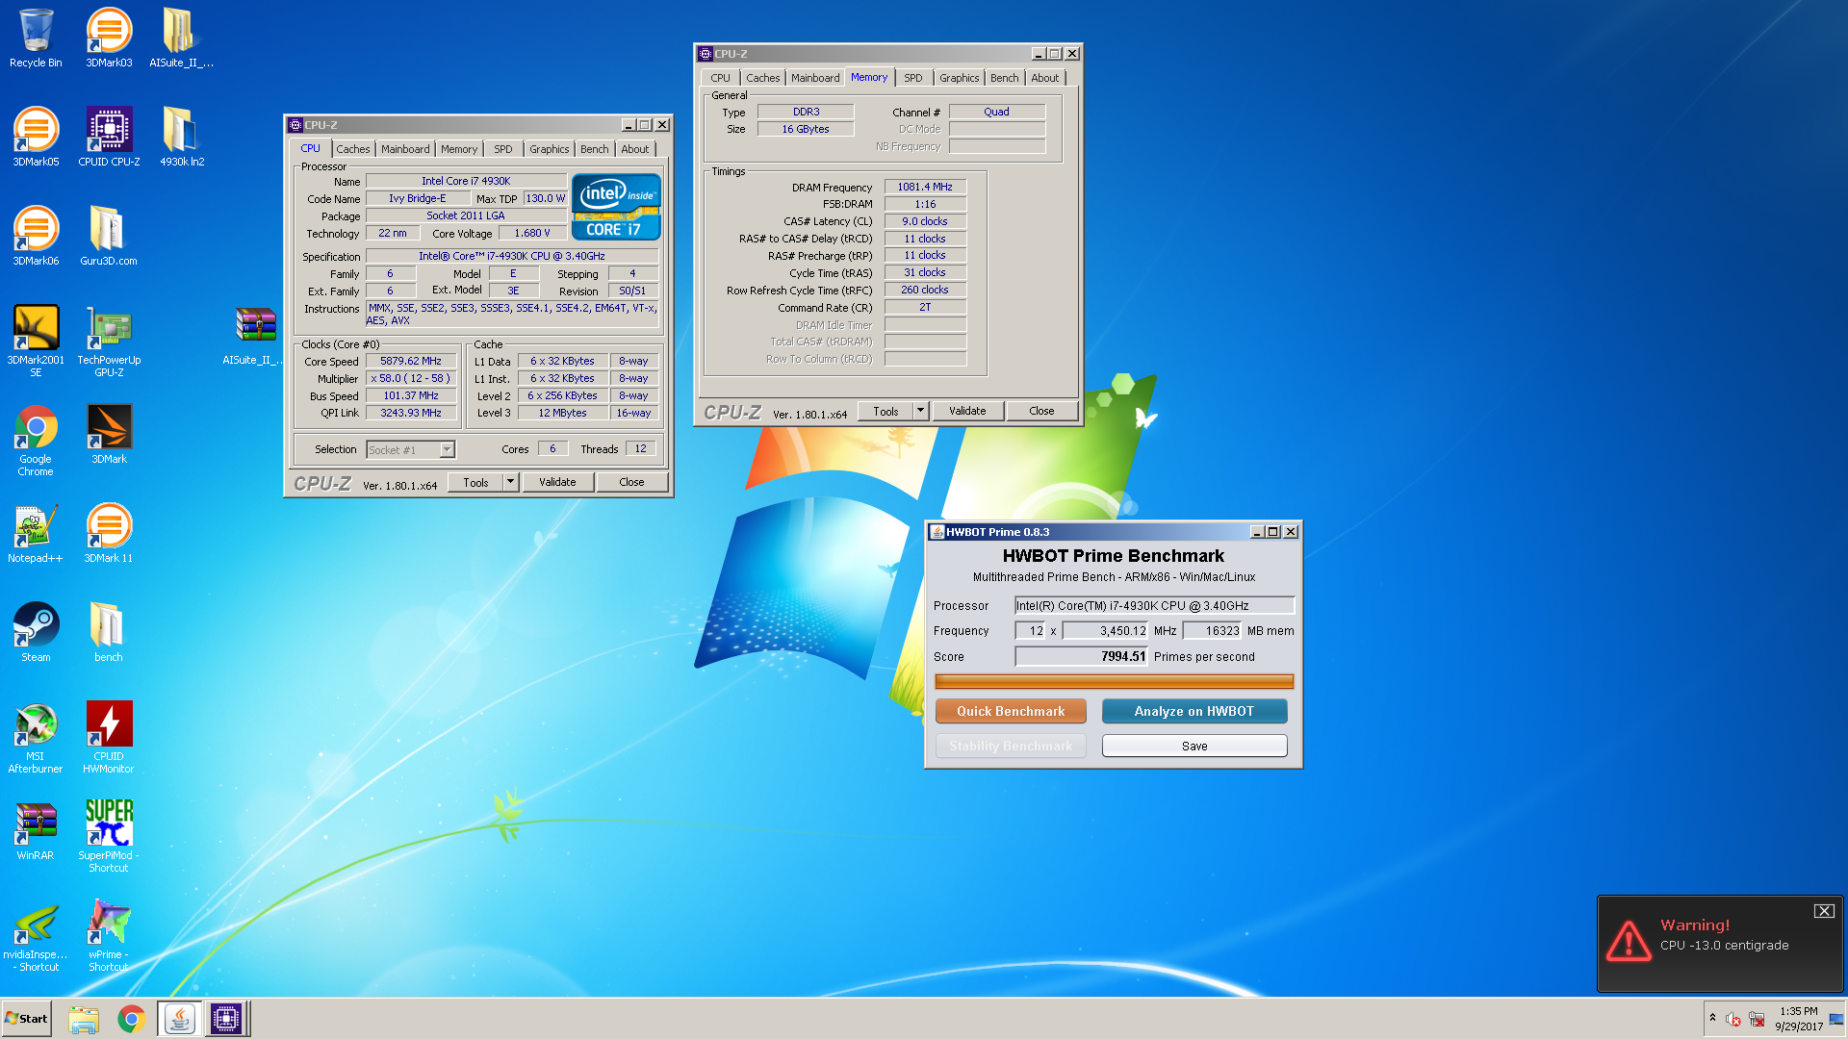1848x1039 pixels.
Task: Click the Java HWBOT Prime taskbar icon
Action: 179,1019
